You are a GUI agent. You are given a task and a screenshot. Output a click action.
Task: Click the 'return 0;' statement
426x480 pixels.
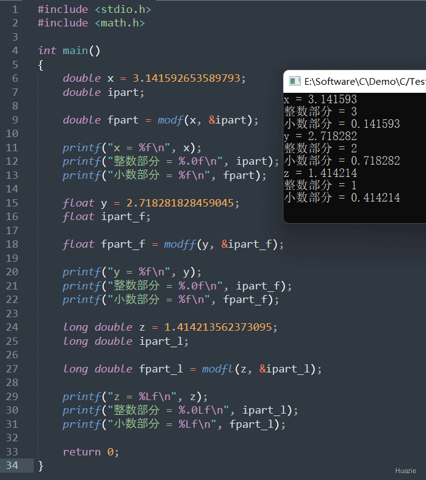click(x=91, y=452)
